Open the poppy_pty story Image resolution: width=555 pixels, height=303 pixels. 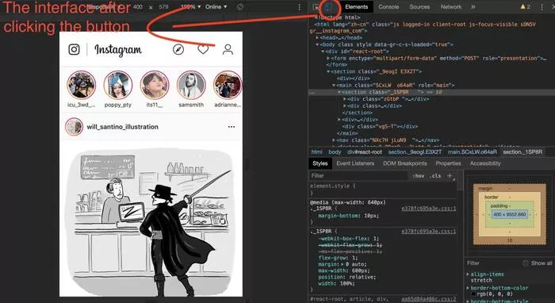[118, 85]
